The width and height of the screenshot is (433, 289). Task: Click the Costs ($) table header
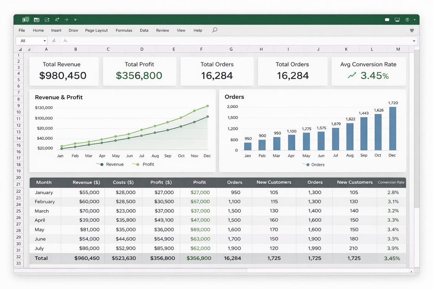pos(123,182)
